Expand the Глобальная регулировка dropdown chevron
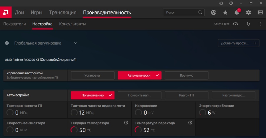 (76, 43)
